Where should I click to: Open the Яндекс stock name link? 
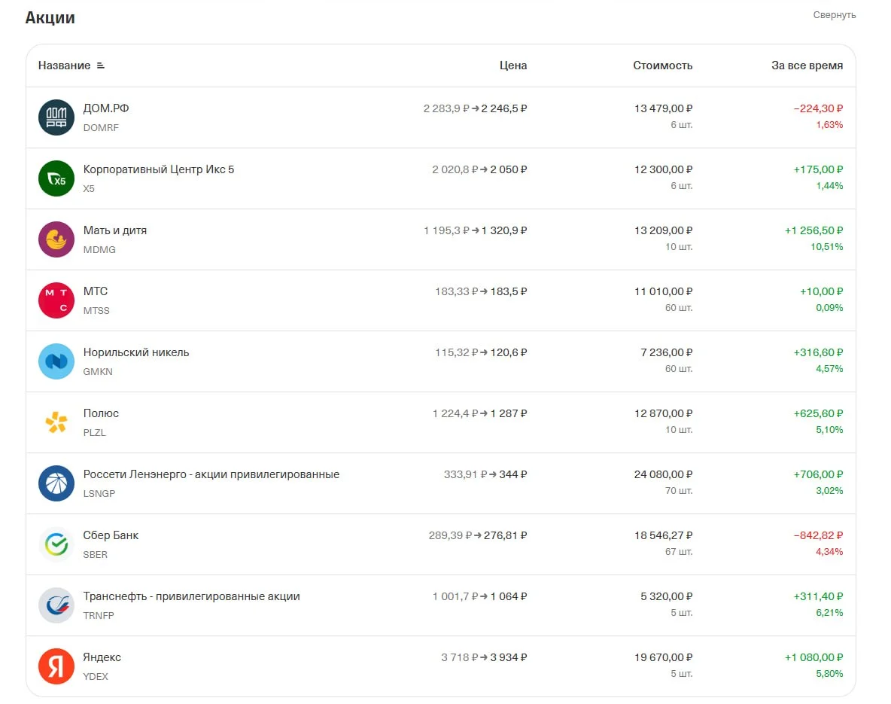[102, 657]
